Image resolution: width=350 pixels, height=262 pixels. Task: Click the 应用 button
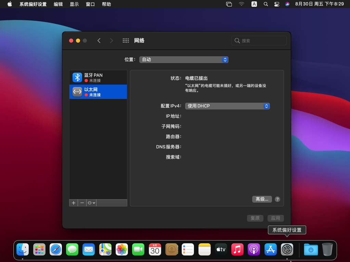(275, 218)
